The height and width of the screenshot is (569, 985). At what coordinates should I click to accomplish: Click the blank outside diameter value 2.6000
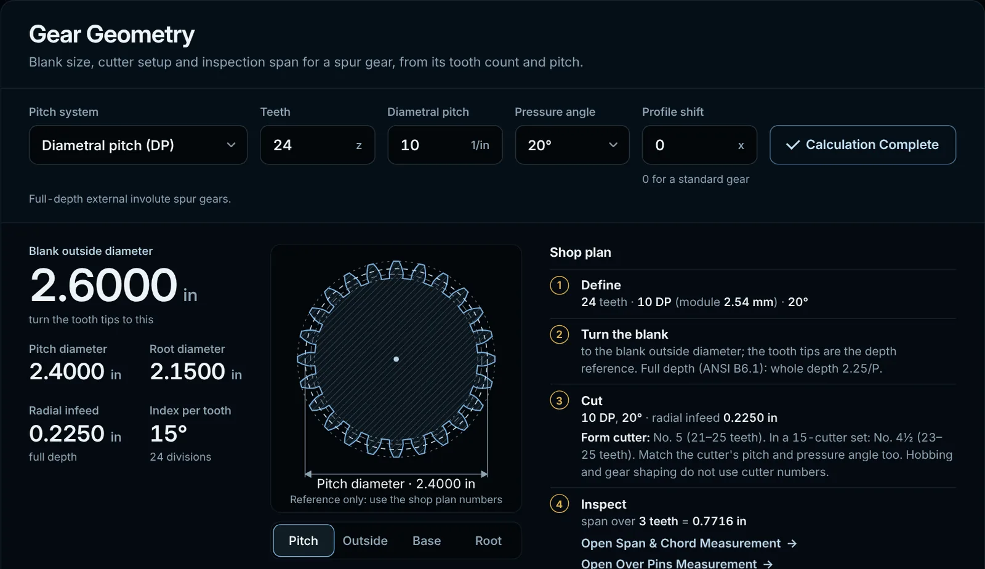tap(103, 285)
